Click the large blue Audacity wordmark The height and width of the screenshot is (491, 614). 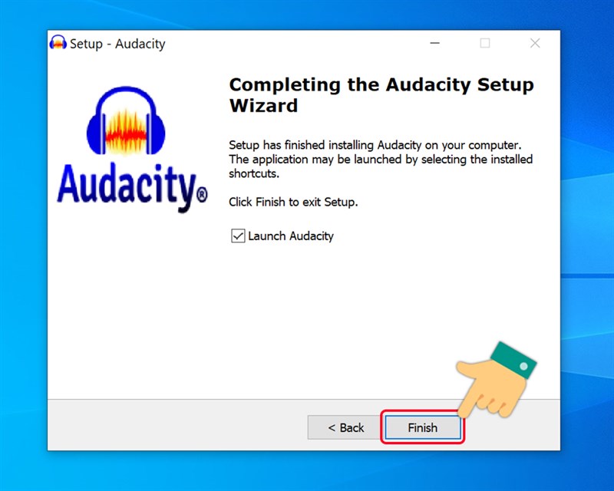click(x=132, y=186)
